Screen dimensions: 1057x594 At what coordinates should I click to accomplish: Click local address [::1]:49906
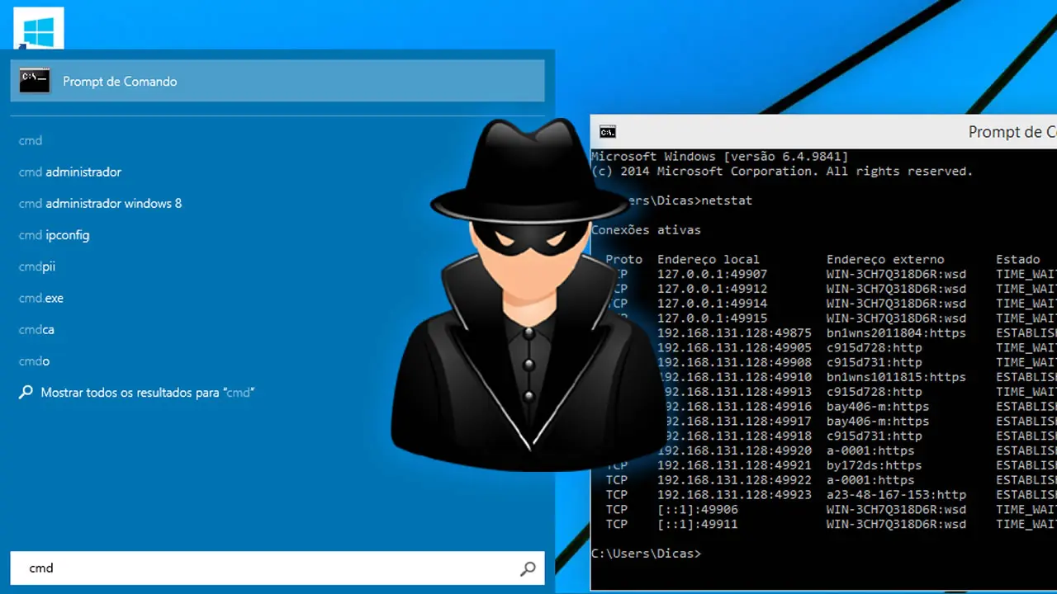[698, 510]
